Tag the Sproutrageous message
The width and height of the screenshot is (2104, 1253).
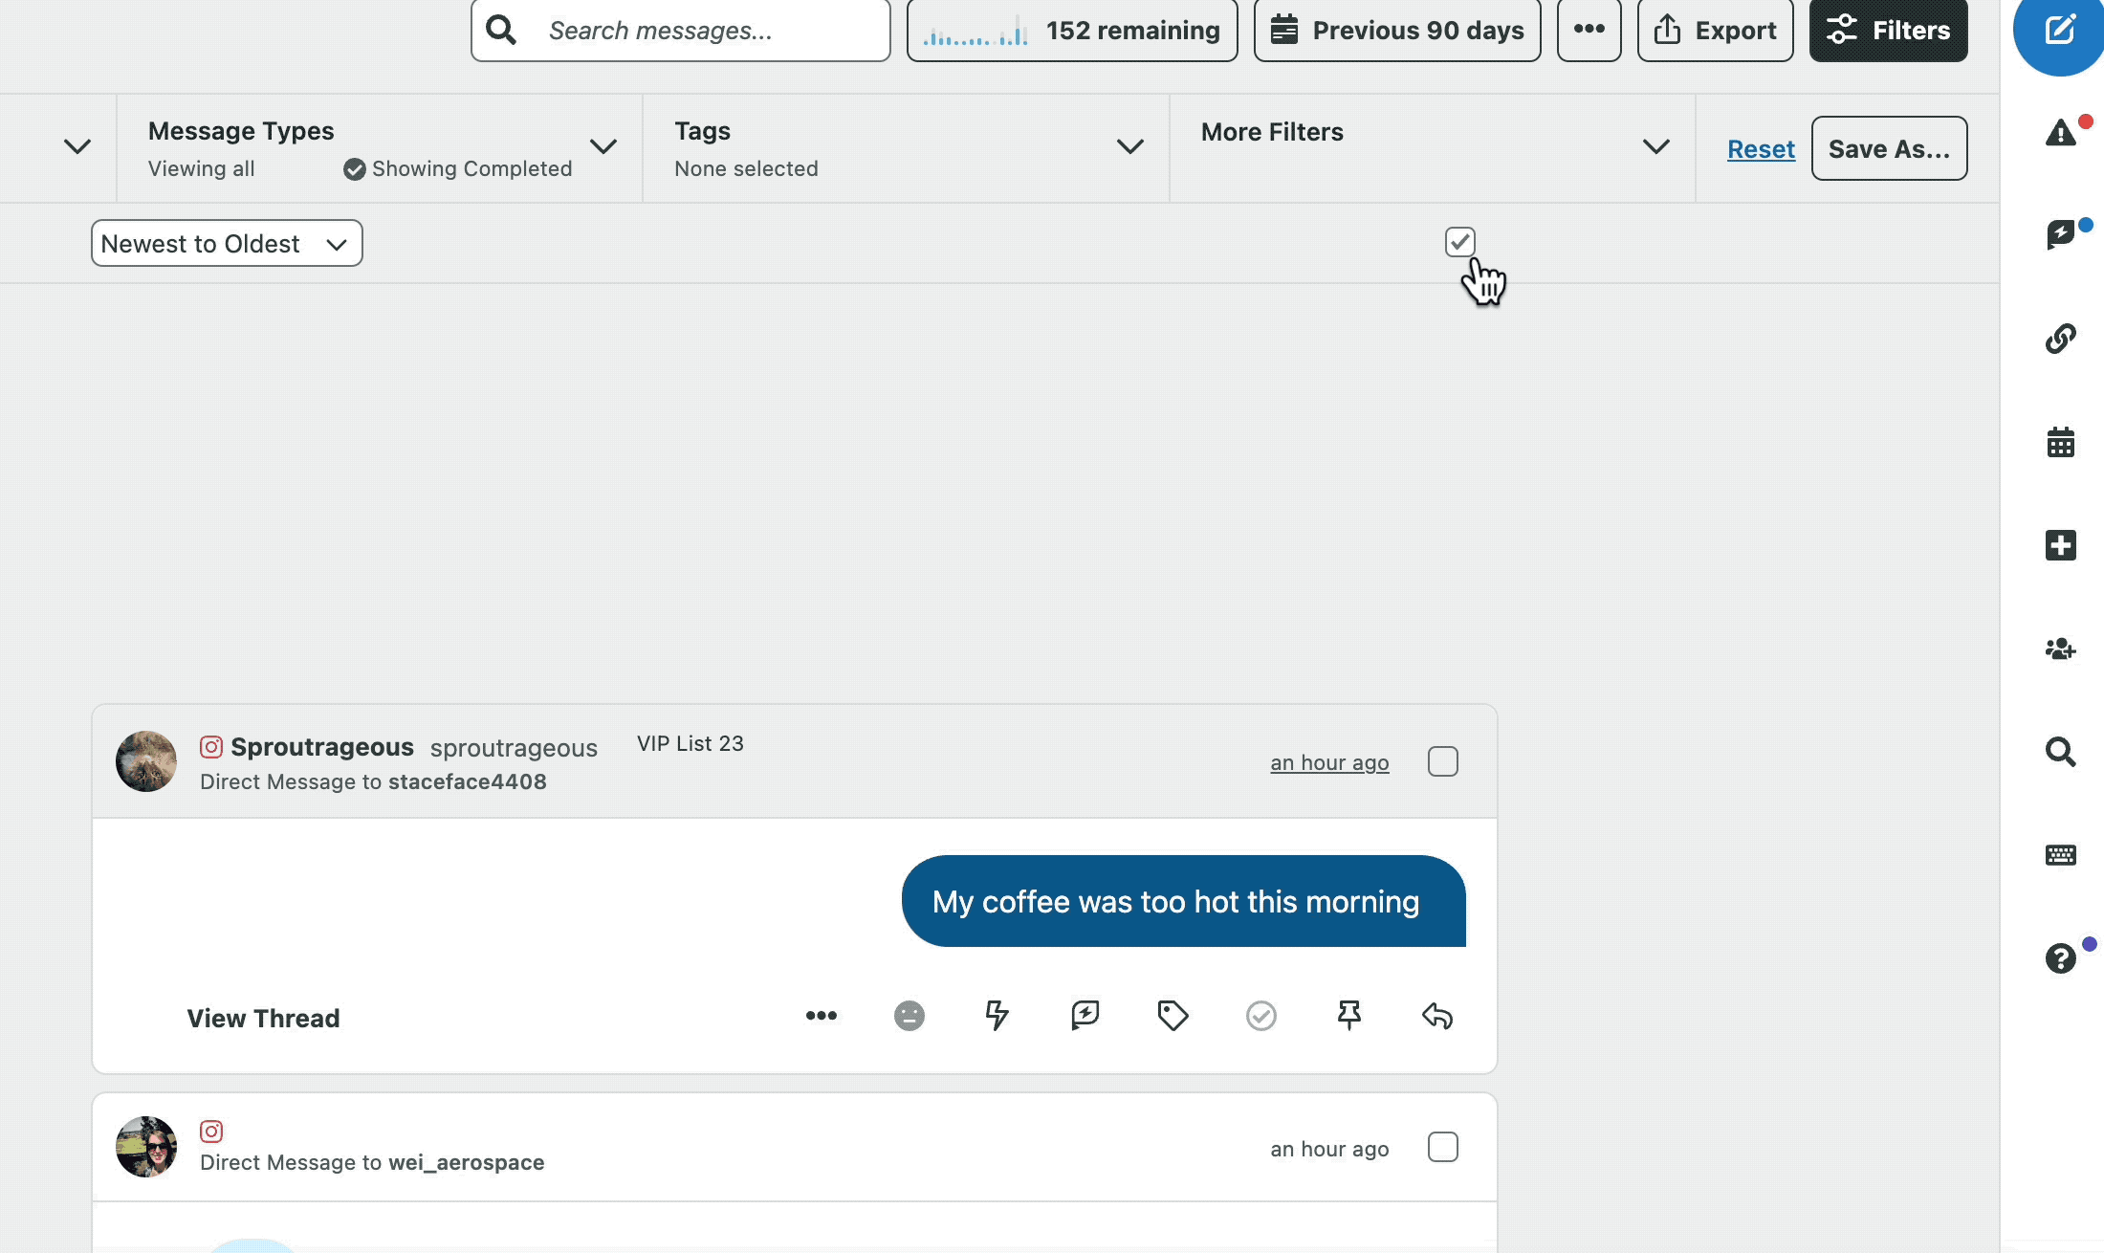point(1173,1016)
